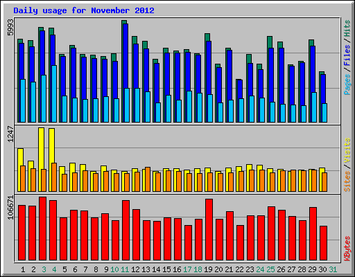Click the day 27 axis label
Screen dimensions: 355x277
click(x=291, y=269)
